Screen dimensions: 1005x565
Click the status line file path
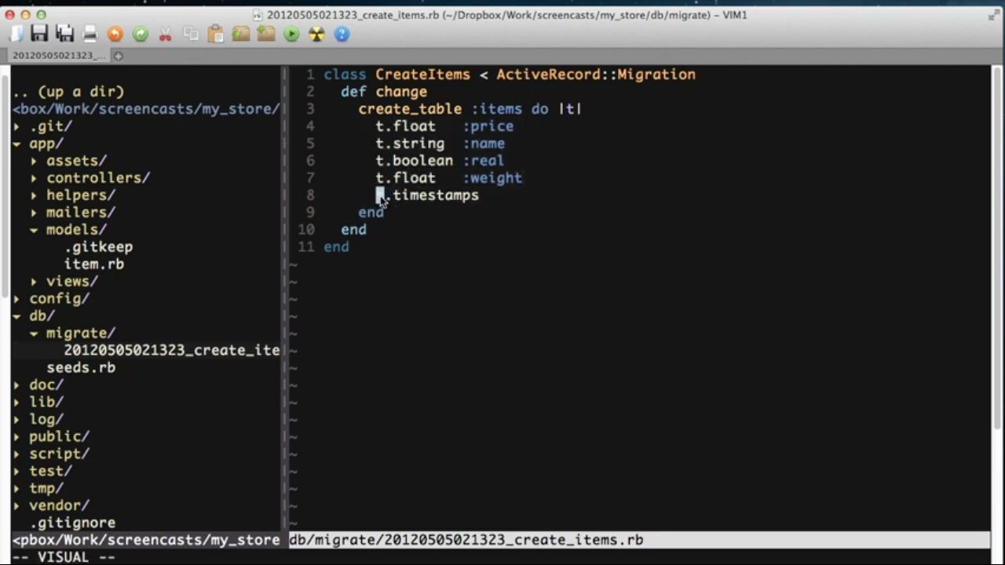point(466,541)
